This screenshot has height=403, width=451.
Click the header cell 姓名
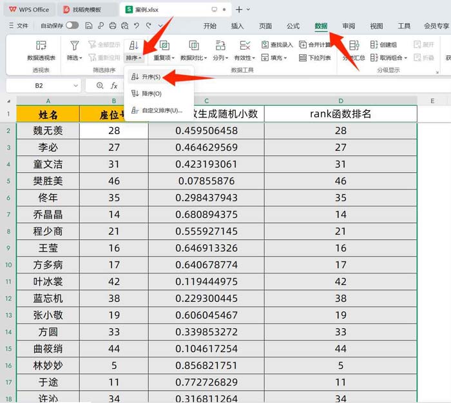click(x=48, y=114)
